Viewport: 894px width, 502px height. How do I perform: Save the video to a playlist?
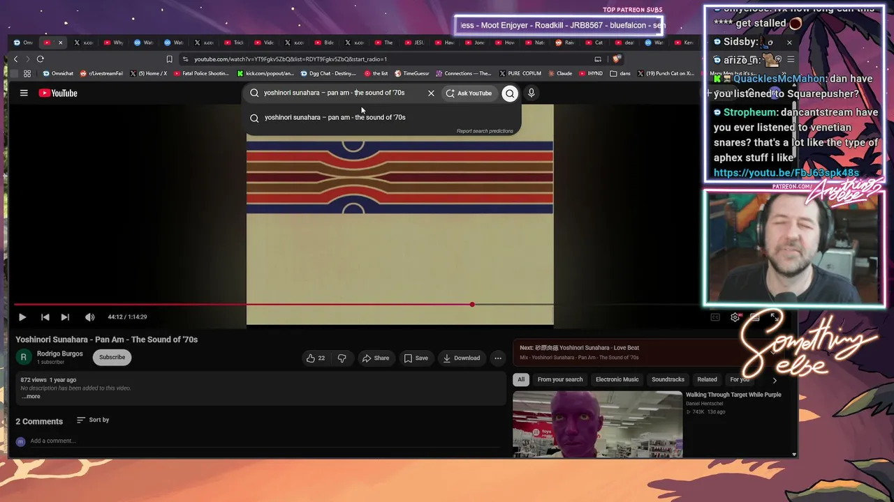click(x=416, y=358)
